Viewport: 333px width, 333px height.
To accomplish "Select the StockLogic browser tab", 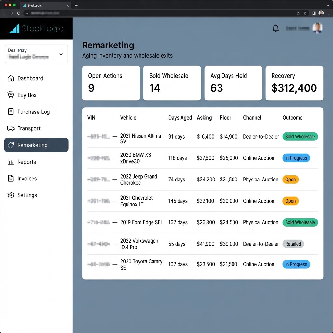I will 46,6.
